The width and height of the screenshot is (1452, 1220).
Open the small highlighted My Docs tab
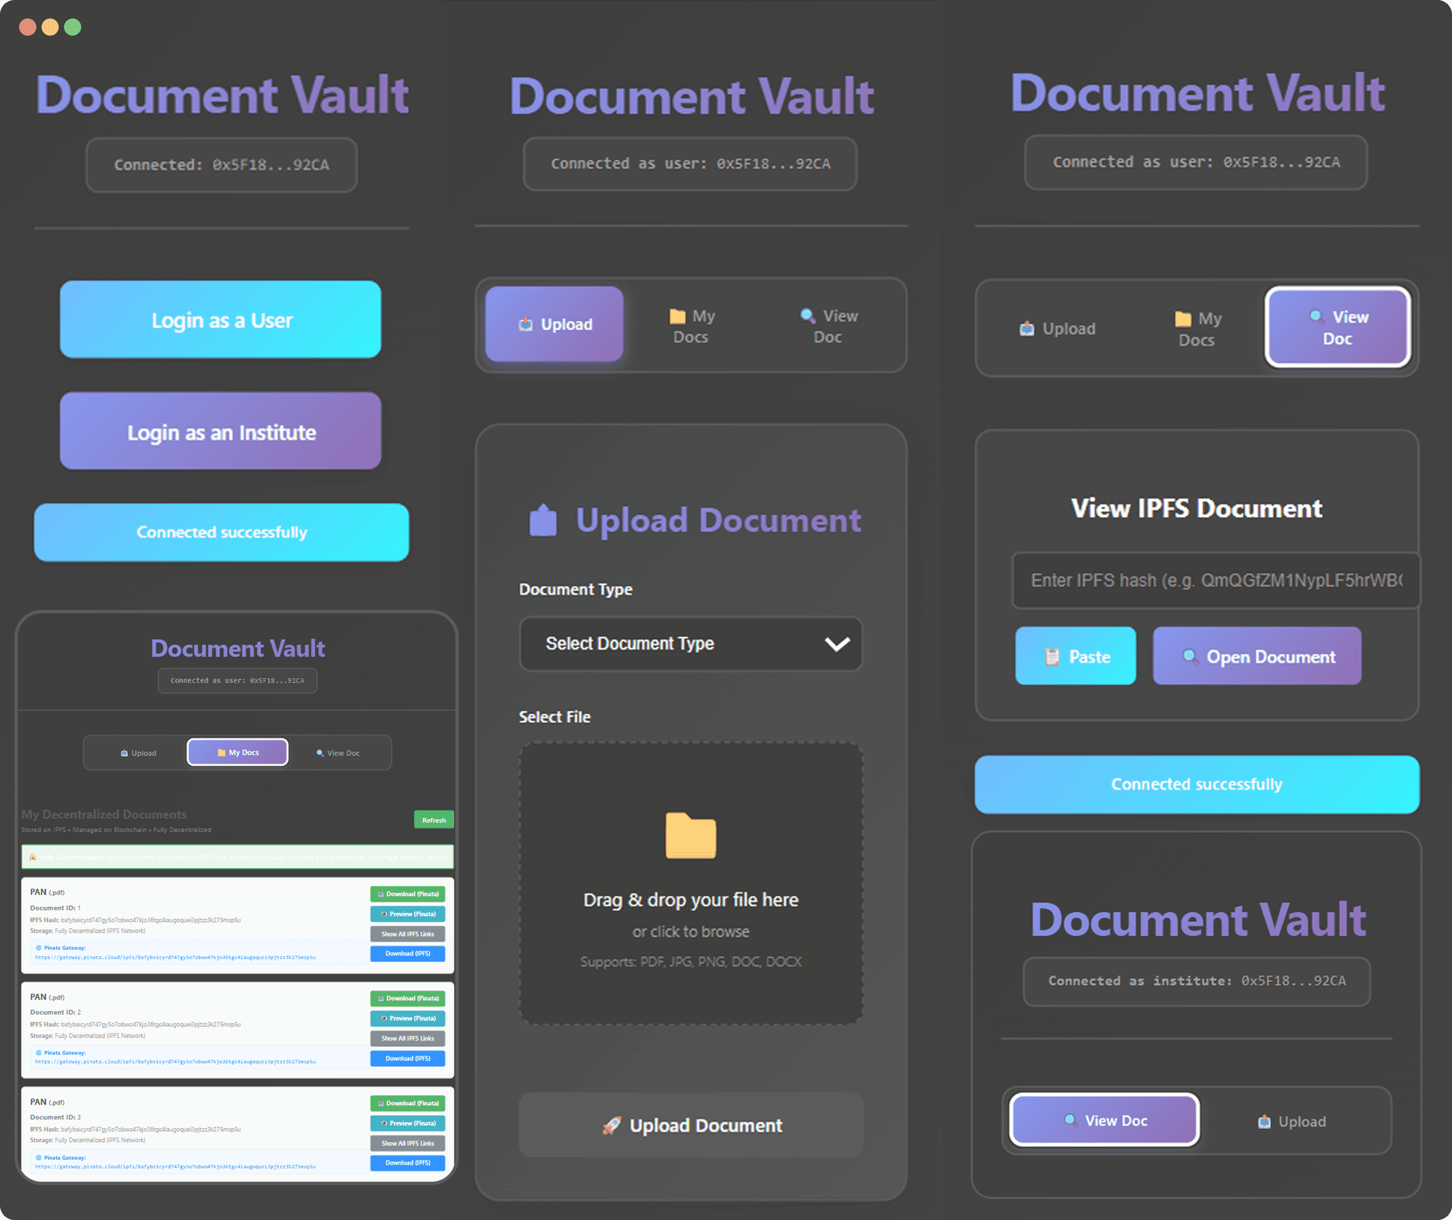237,752
